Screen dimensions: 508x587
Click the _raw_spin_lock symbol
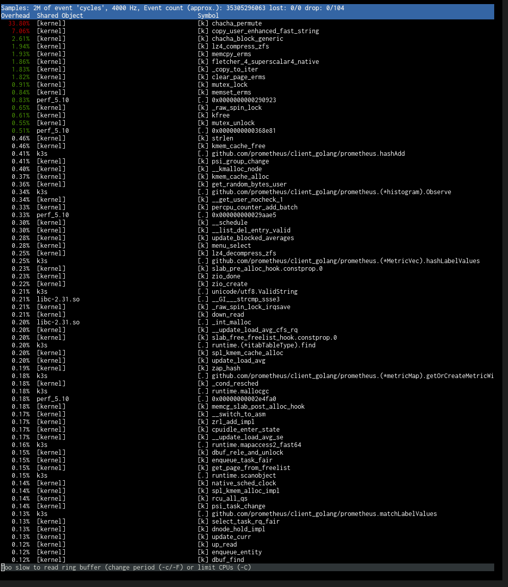point(236,108)
